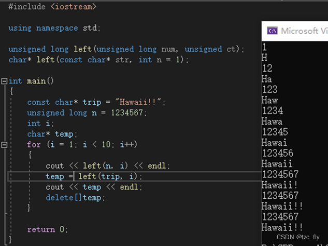Viewport: 328px width, 246px height.
Task: Click the number 1234567 in code
Action: tap(127, 113)
